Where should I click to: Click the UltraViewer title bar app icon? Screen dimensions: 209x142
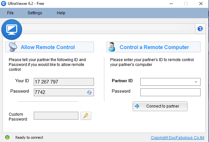[x=4, y=4]
